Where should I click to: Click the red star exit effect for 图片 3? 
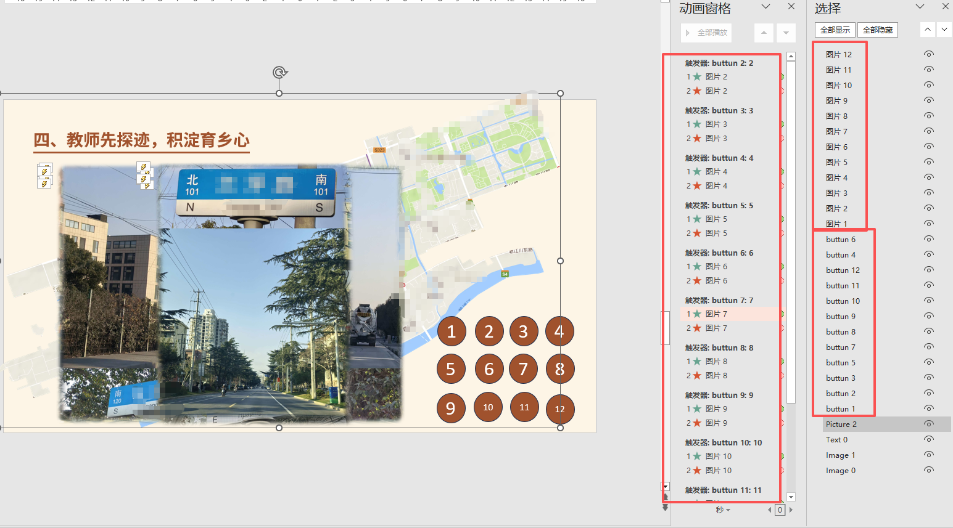(697, 139)
